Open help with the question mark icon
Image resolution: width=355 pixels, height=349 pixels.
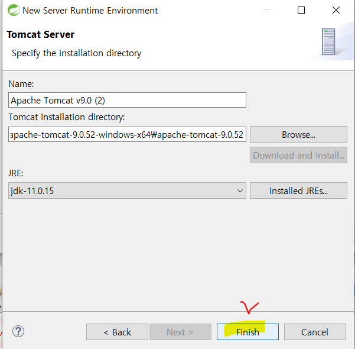pos(18,331)
